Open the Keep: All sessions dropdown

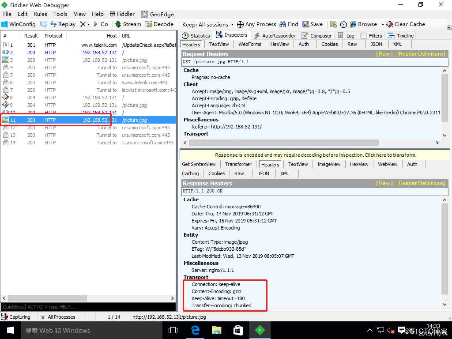click(208, 25)
